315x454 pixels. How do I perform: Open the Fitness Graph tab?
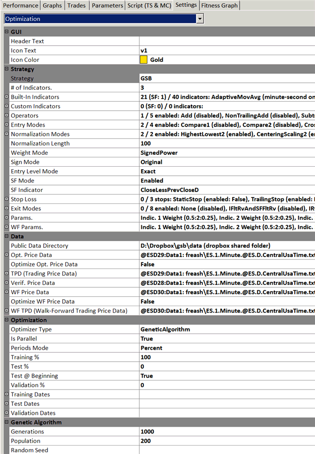point(220,5)
